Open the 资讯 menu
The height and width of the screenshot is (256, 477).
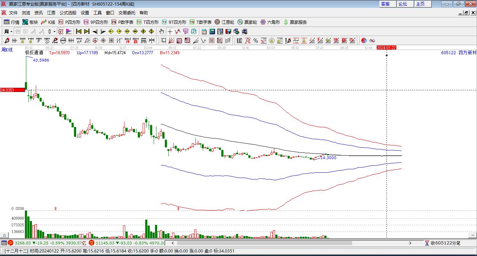pos(39,13)
